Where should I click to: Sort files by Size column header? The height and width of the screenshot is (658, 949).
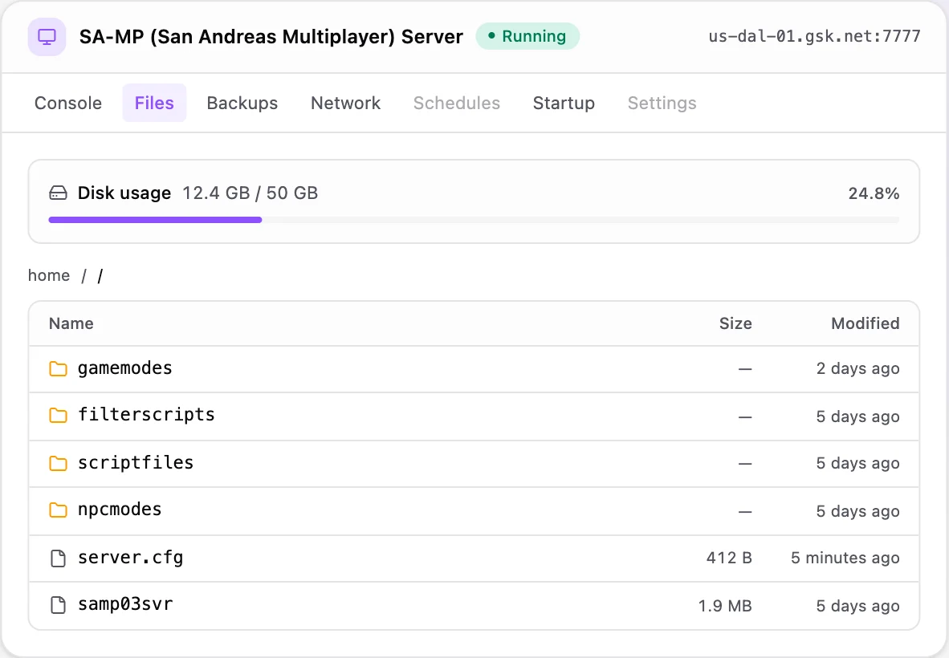tap(735, 323)
